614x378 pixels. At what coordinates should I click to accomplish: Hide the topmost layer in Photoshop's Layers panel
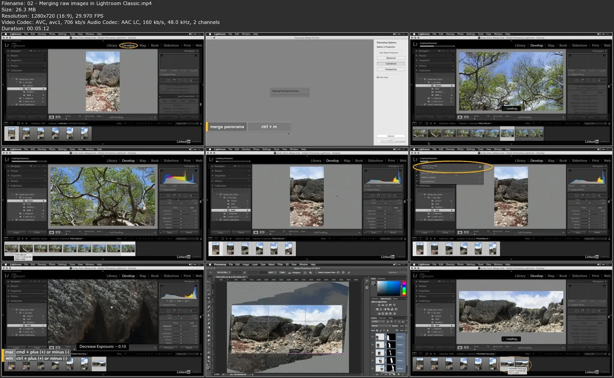point(373,337)
